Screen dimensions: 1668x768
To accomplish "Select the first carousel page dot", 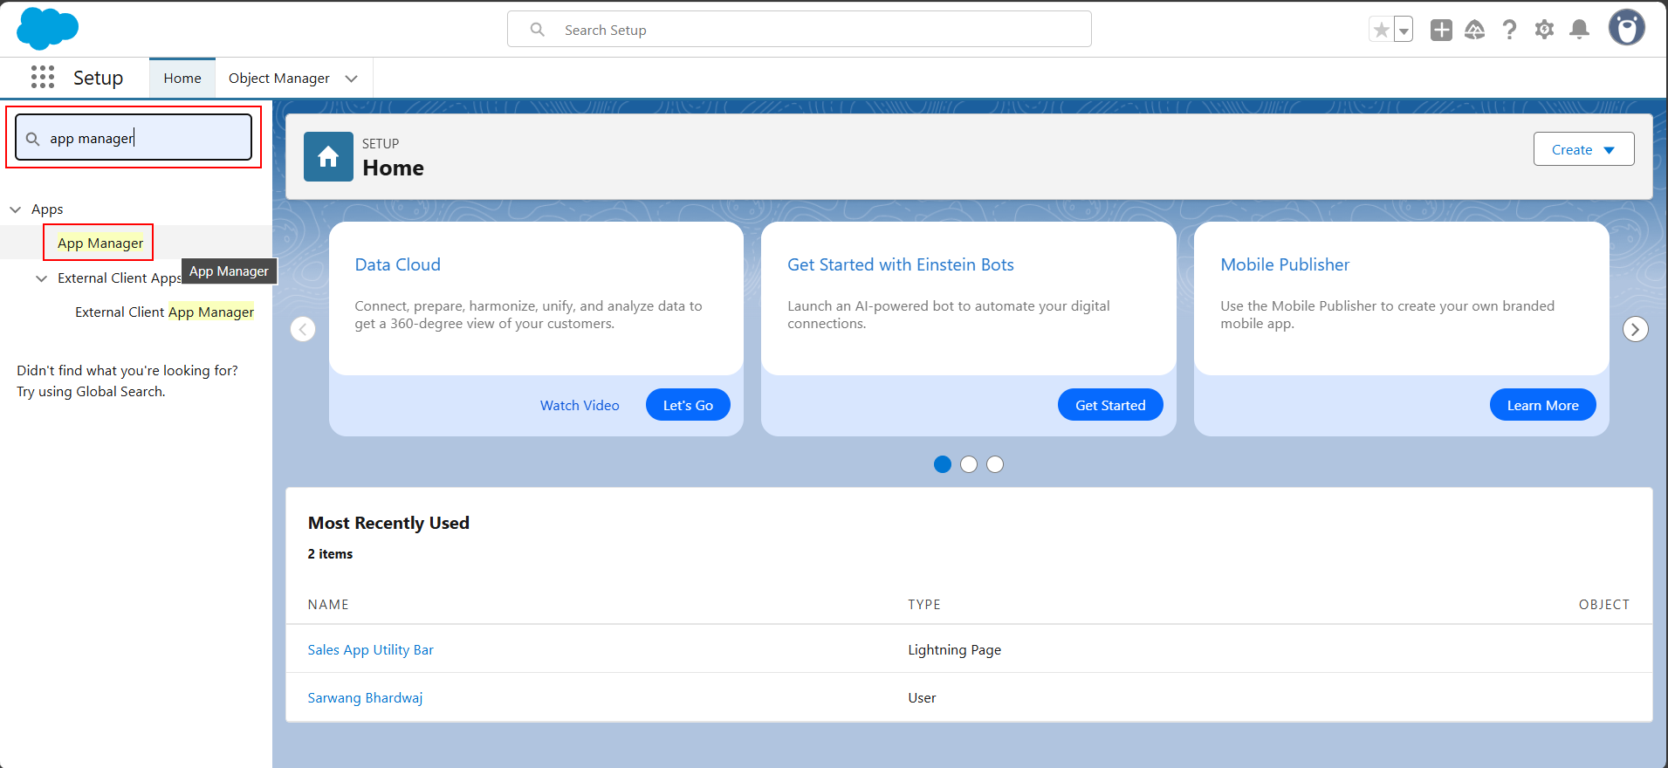I will coord(943,464).
